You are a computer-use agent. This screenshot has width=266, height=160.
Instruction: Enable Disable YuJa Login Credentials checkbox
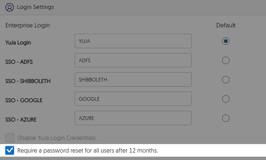point(10,138)
